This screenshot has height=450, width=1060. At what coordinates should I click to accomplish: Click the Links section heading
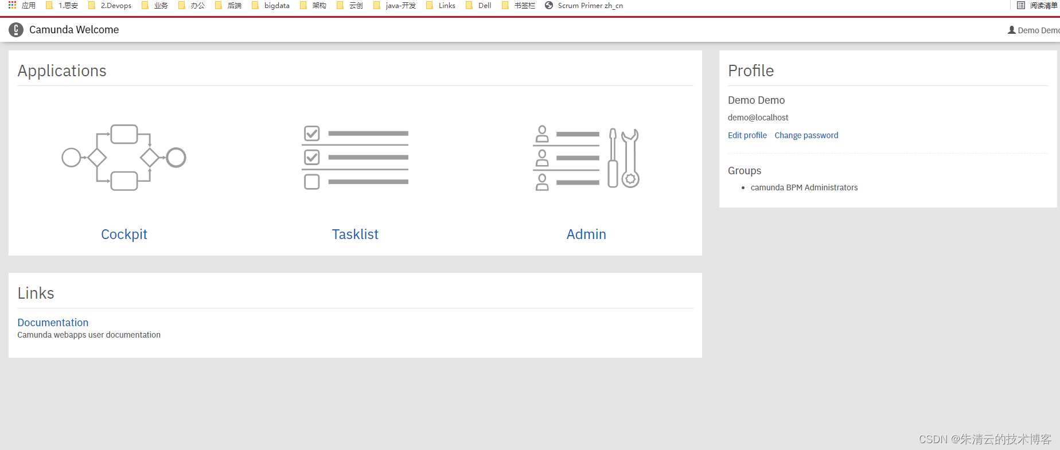[x=36, y=293]
